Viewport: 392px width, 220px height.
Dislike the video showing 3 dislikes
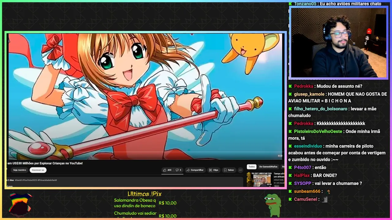click(x=178, y=170)
